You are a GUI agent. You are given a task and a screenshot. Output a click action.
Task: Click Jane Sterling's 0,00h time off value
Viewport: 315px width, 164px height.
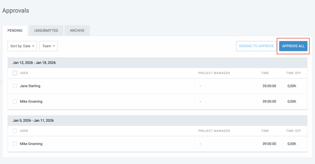pos(292,86)
